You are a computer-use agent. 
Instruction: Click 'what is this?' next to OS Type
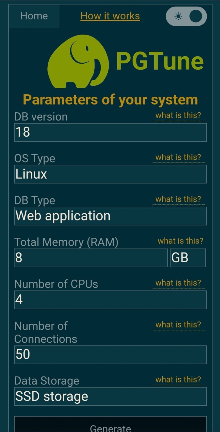click(178, 157)
